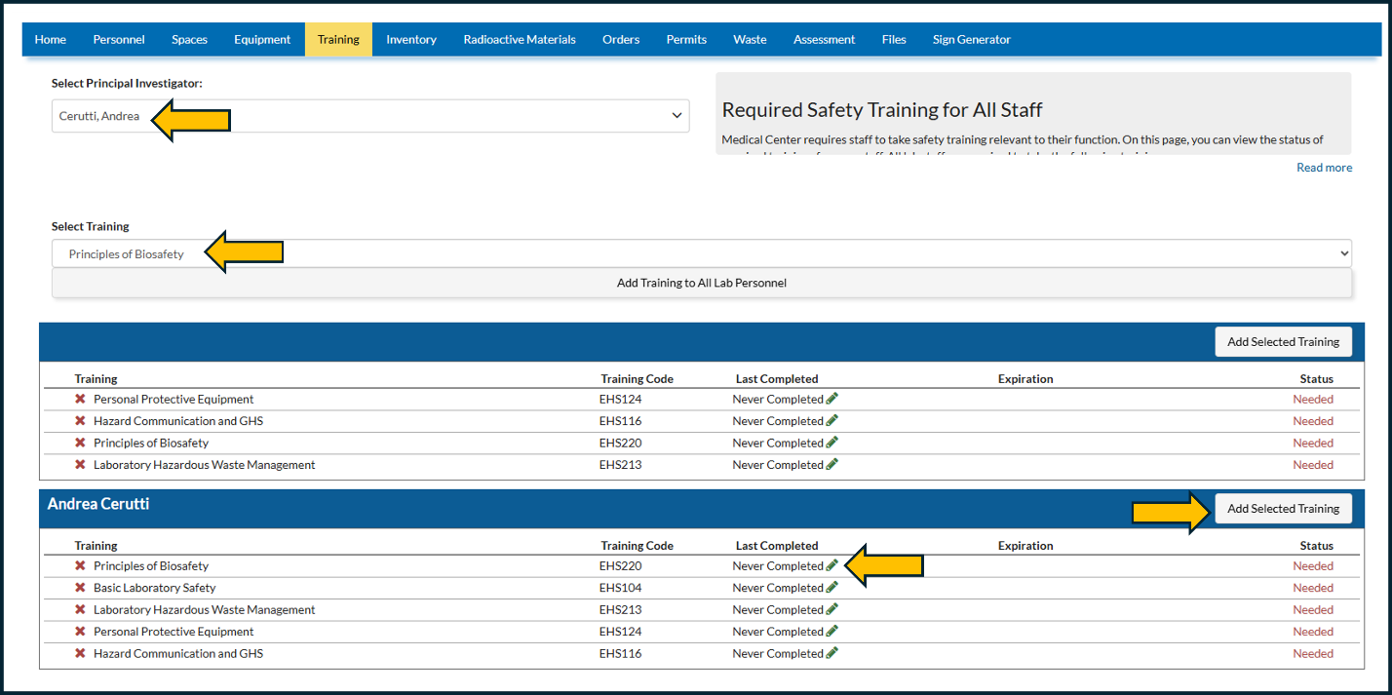Go to Radioactive Materials tab
Screen dimensions: 1392x695
[520, 40]
